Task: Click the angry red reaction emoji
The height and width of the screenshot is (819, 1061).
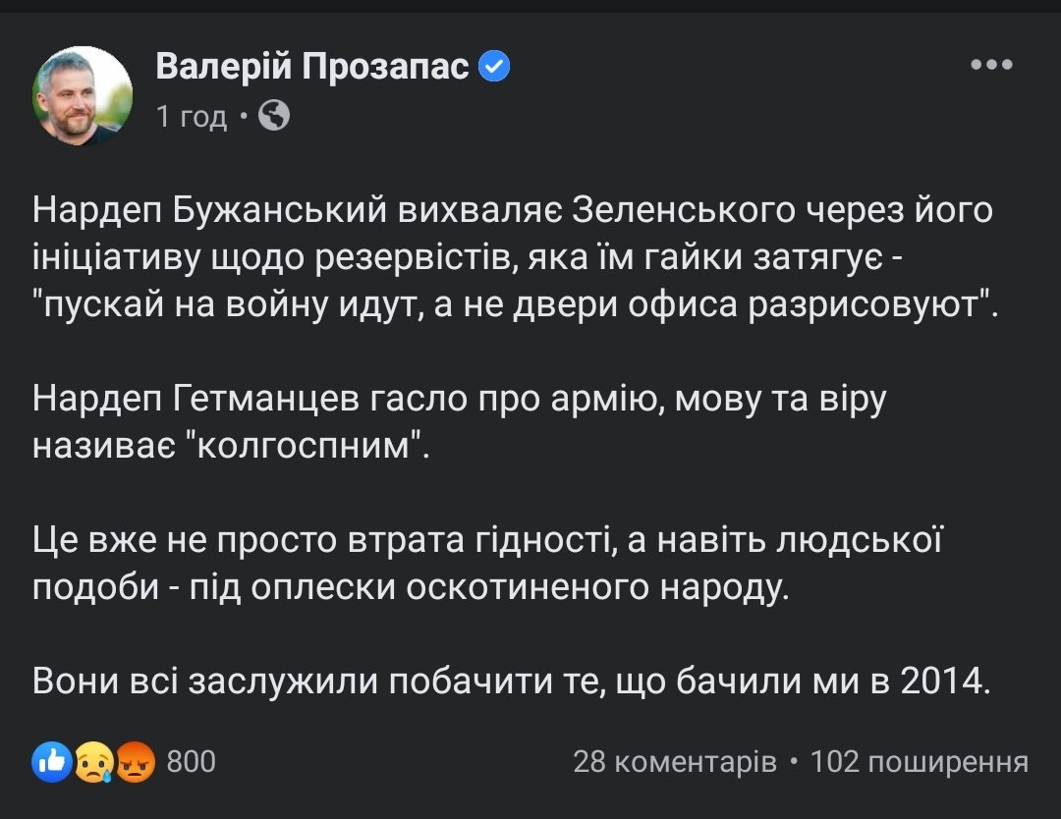Action: click(x=136, y=762)
